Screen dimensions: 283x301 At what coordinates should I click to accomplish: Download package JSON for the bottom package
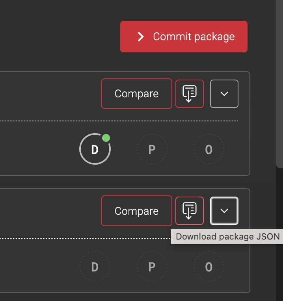189,211
